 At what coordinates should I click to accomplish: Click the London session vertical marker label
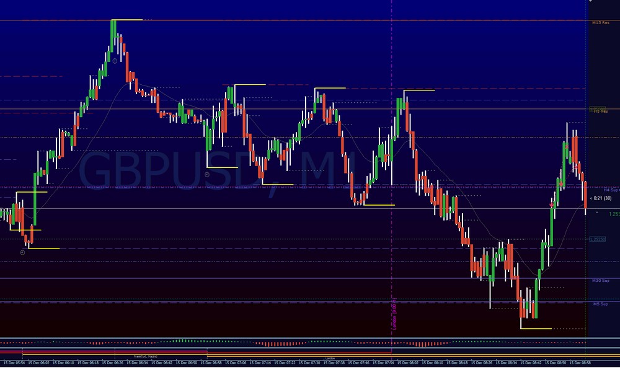click(x=394, y=314)
